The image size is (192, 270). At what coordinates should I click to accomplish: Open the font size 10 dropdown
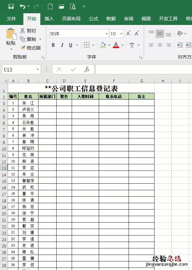tap(121, 34)
